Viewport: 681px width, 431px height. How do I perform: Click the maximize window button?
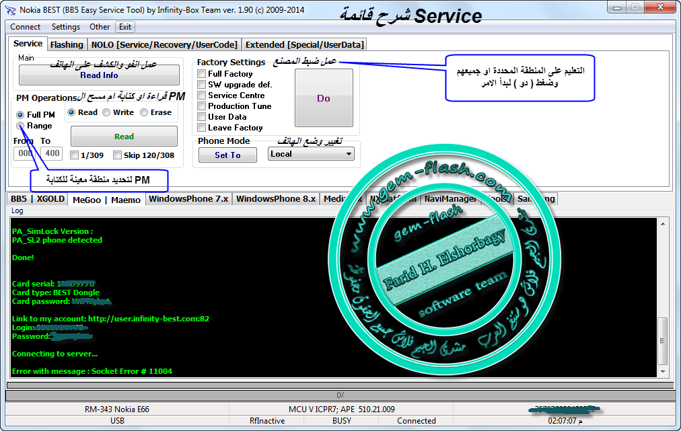(635, 7)
